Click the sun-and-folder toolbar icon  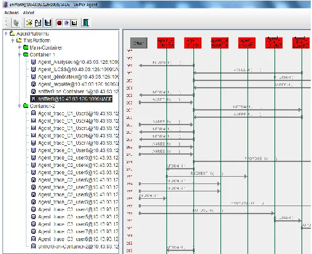(29, 23)
